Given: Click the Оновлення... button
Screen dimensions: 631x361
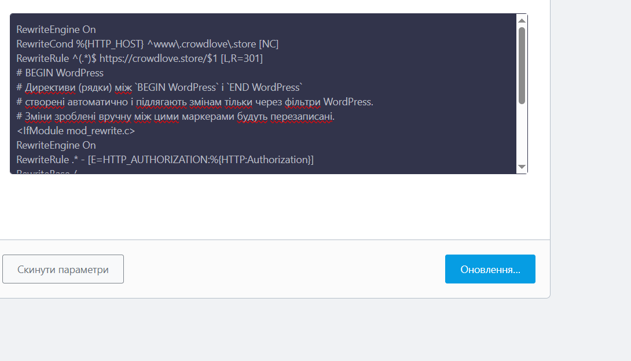Looking at the screenshot, I should [x=490, y=269].
